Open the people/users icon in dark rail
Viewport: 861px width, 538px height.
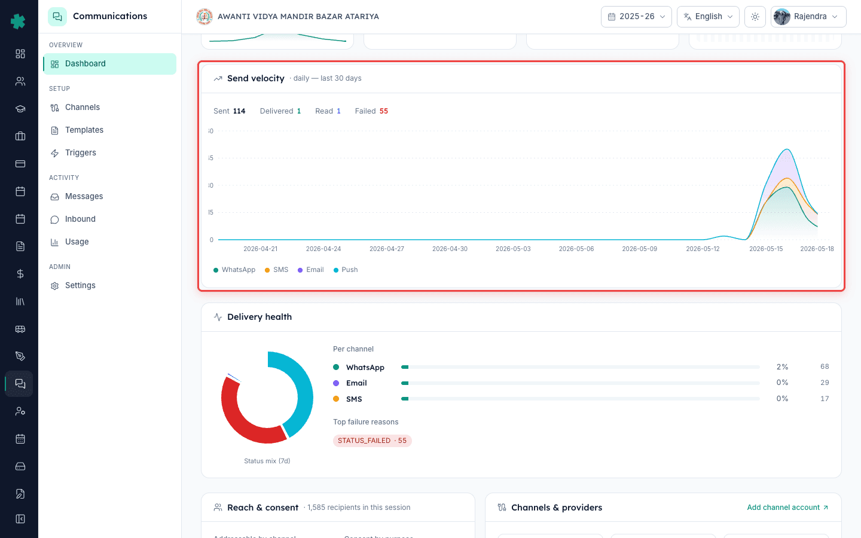20,81
